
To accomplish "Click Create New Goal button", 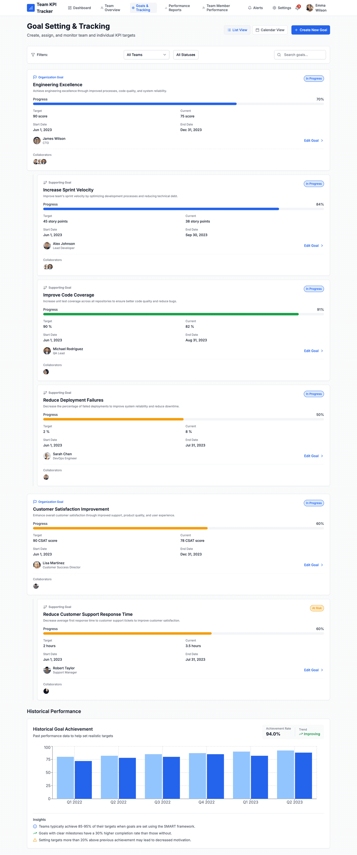I will pyautogui.click(x=310, y=30).
